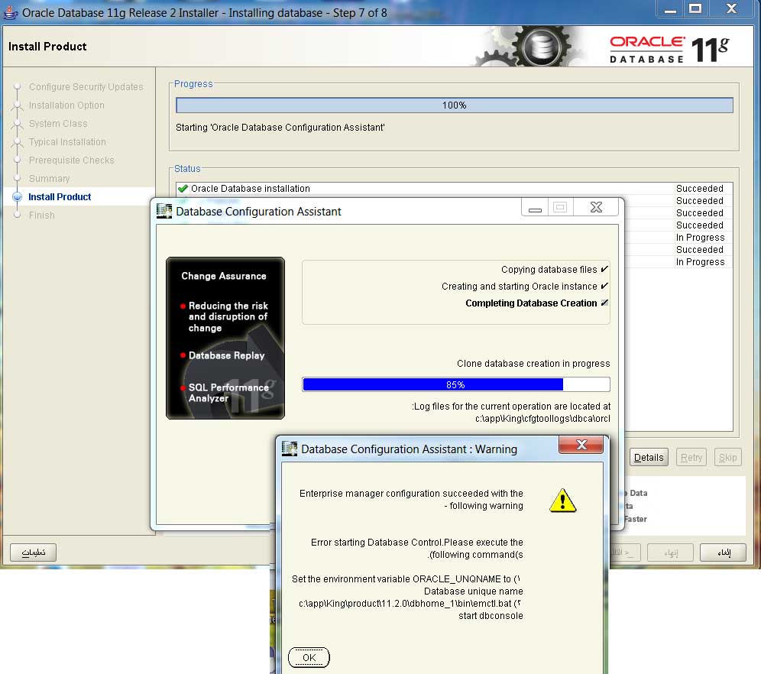761x674 pixels.
Task: Click the 85% clone database progress bar
Action: 456,384
